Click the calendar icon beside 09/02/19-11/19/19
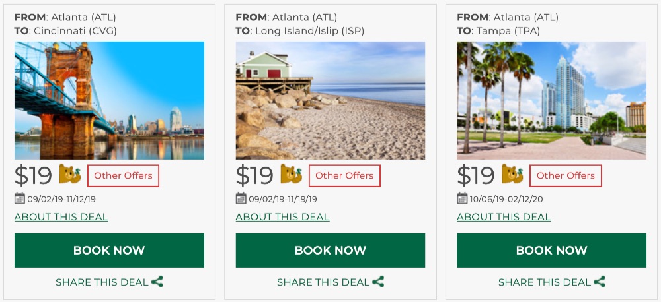Image resolution: width=661 pixels, height=302 pixels. click(241, 198)
